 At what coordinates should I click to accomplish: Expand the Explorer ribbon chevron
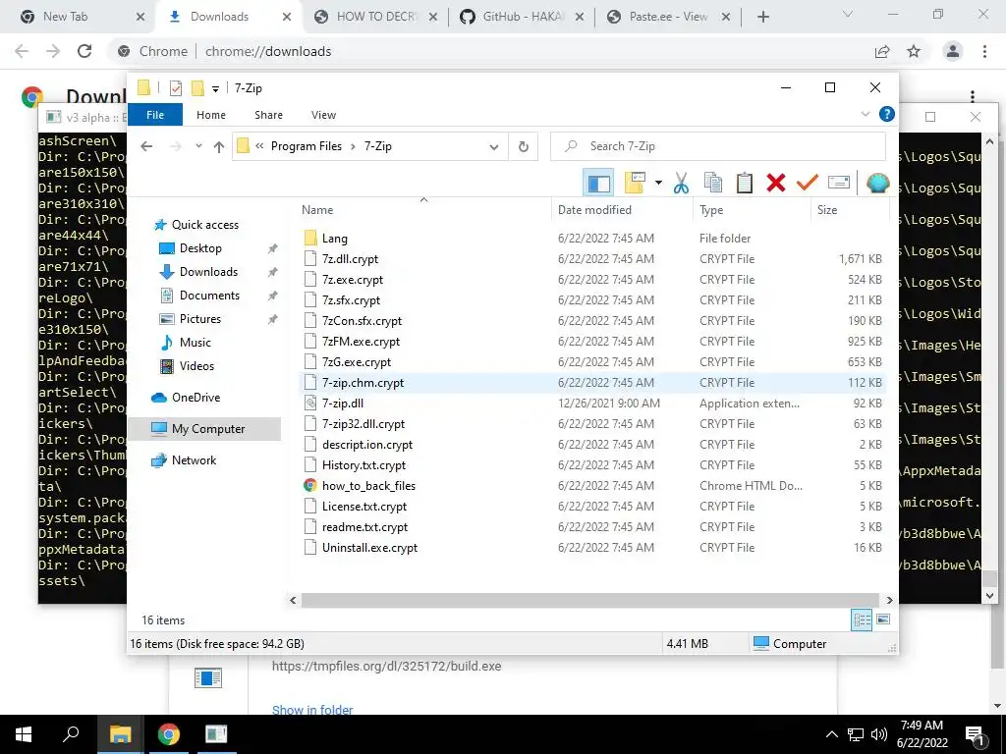point(865,114)
